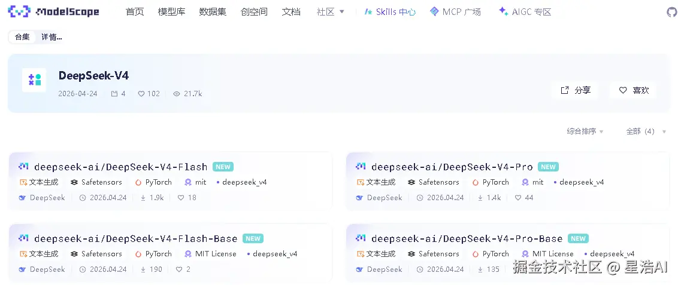678x285 pixels.
Task: Click the model icon beside DeepSeek-V4-Pro title
Action: [361, 167]
